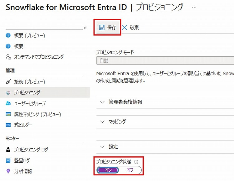Click the プロビジョニング ログ person icon
This screenshot has height=181, width=234.
[x=8, y=150]
